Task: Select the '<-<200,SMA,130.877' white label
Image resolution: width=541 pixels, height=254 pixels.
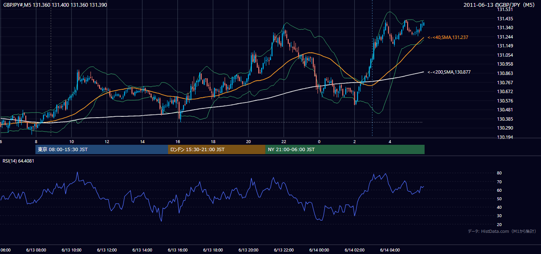Action: click(x=449, y=72)
